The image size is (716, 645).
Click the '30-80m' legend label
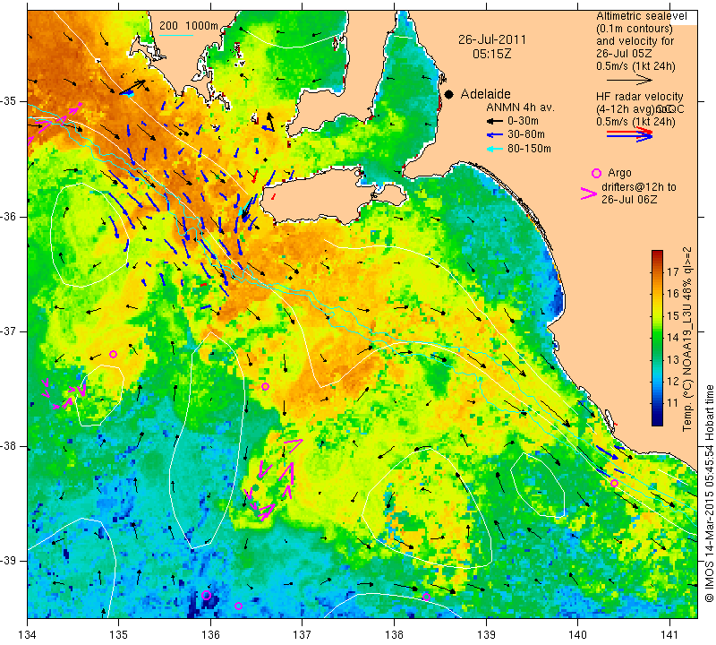pos(526,135)
